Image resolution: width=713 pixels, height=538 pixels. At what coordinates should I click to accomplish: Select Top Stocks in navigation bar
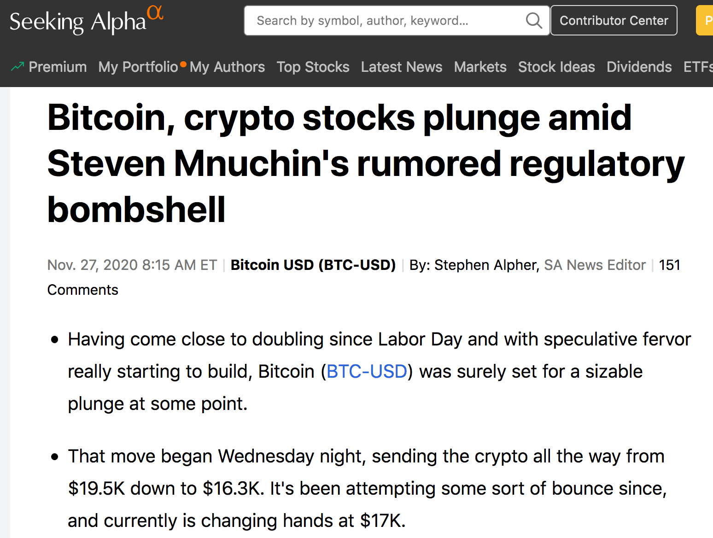pos(313,67)
